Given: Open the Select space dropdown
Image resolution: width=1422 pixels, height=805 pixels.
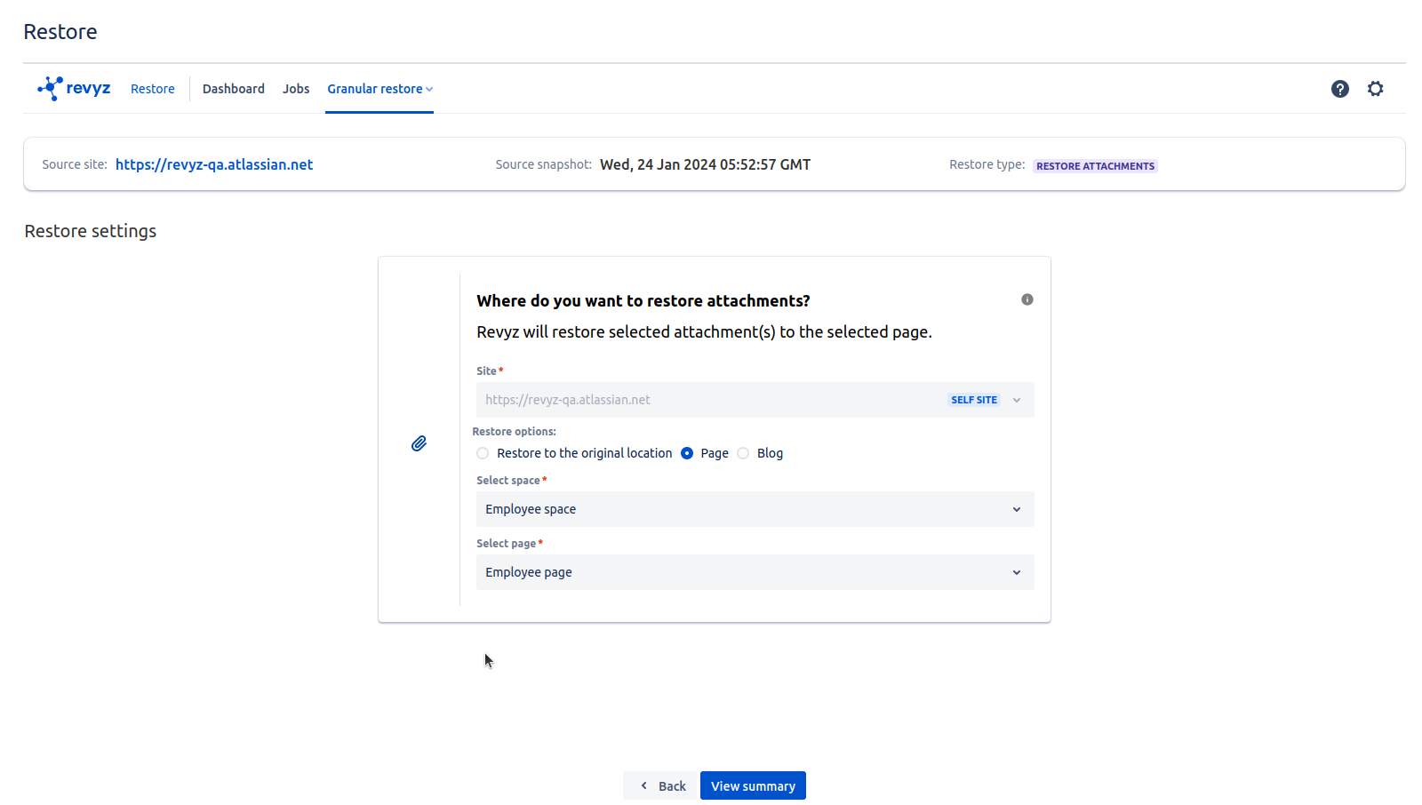Looking at the screenshot, I should [755, 509].
